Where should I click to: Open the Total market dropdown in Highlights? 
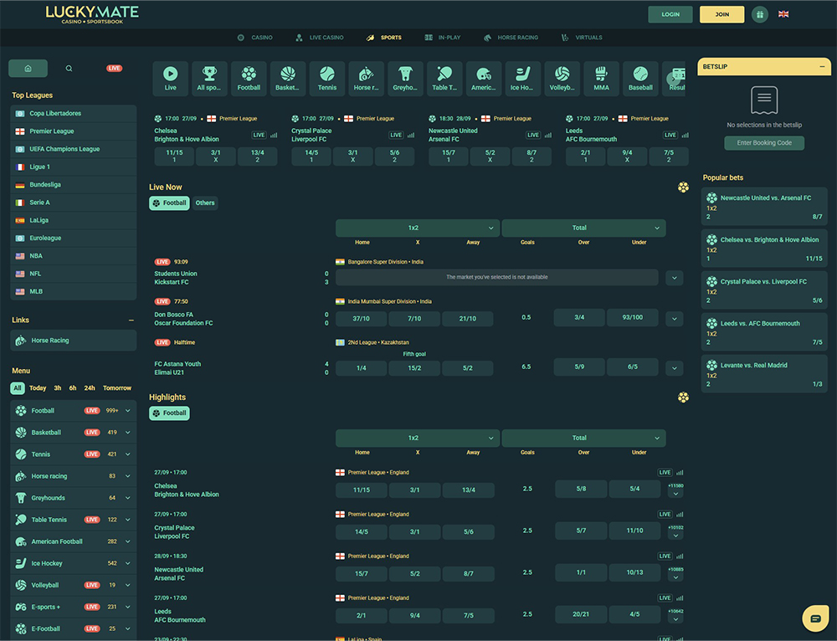click(x=583, y=438)
